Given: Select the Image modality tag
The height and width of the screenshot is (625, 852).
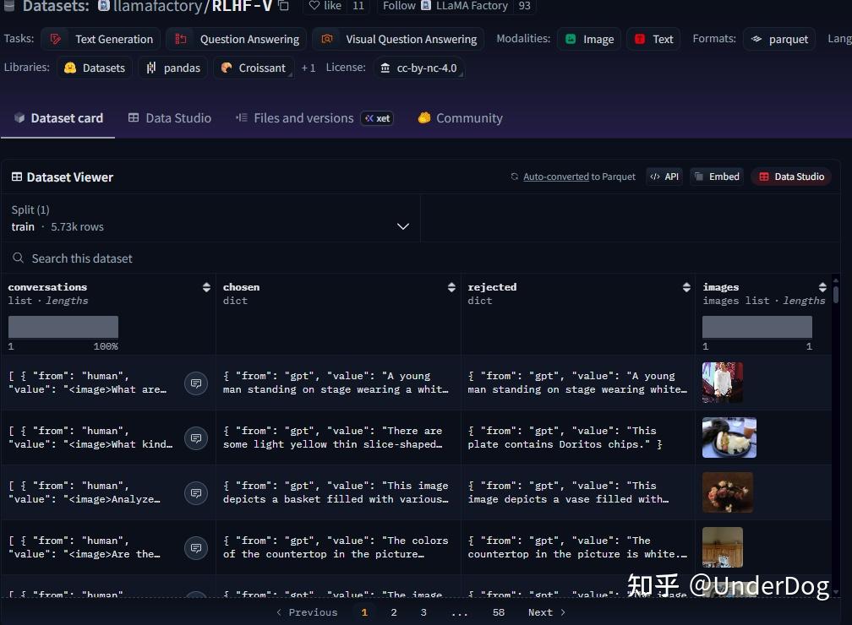Looking at the screenshot, I should coord(589,39).
